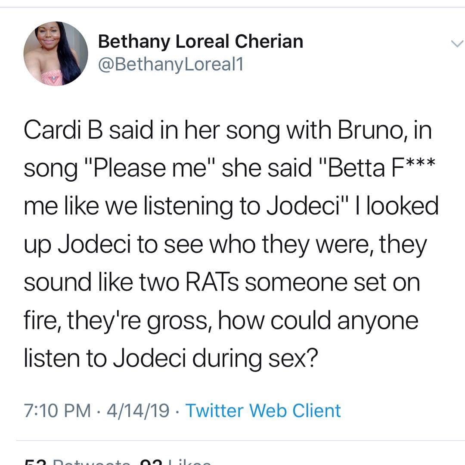Click the word "fire," in the tweet
Image resolution: width=465 pixels, height=465 pixels.
click(43, 321)
